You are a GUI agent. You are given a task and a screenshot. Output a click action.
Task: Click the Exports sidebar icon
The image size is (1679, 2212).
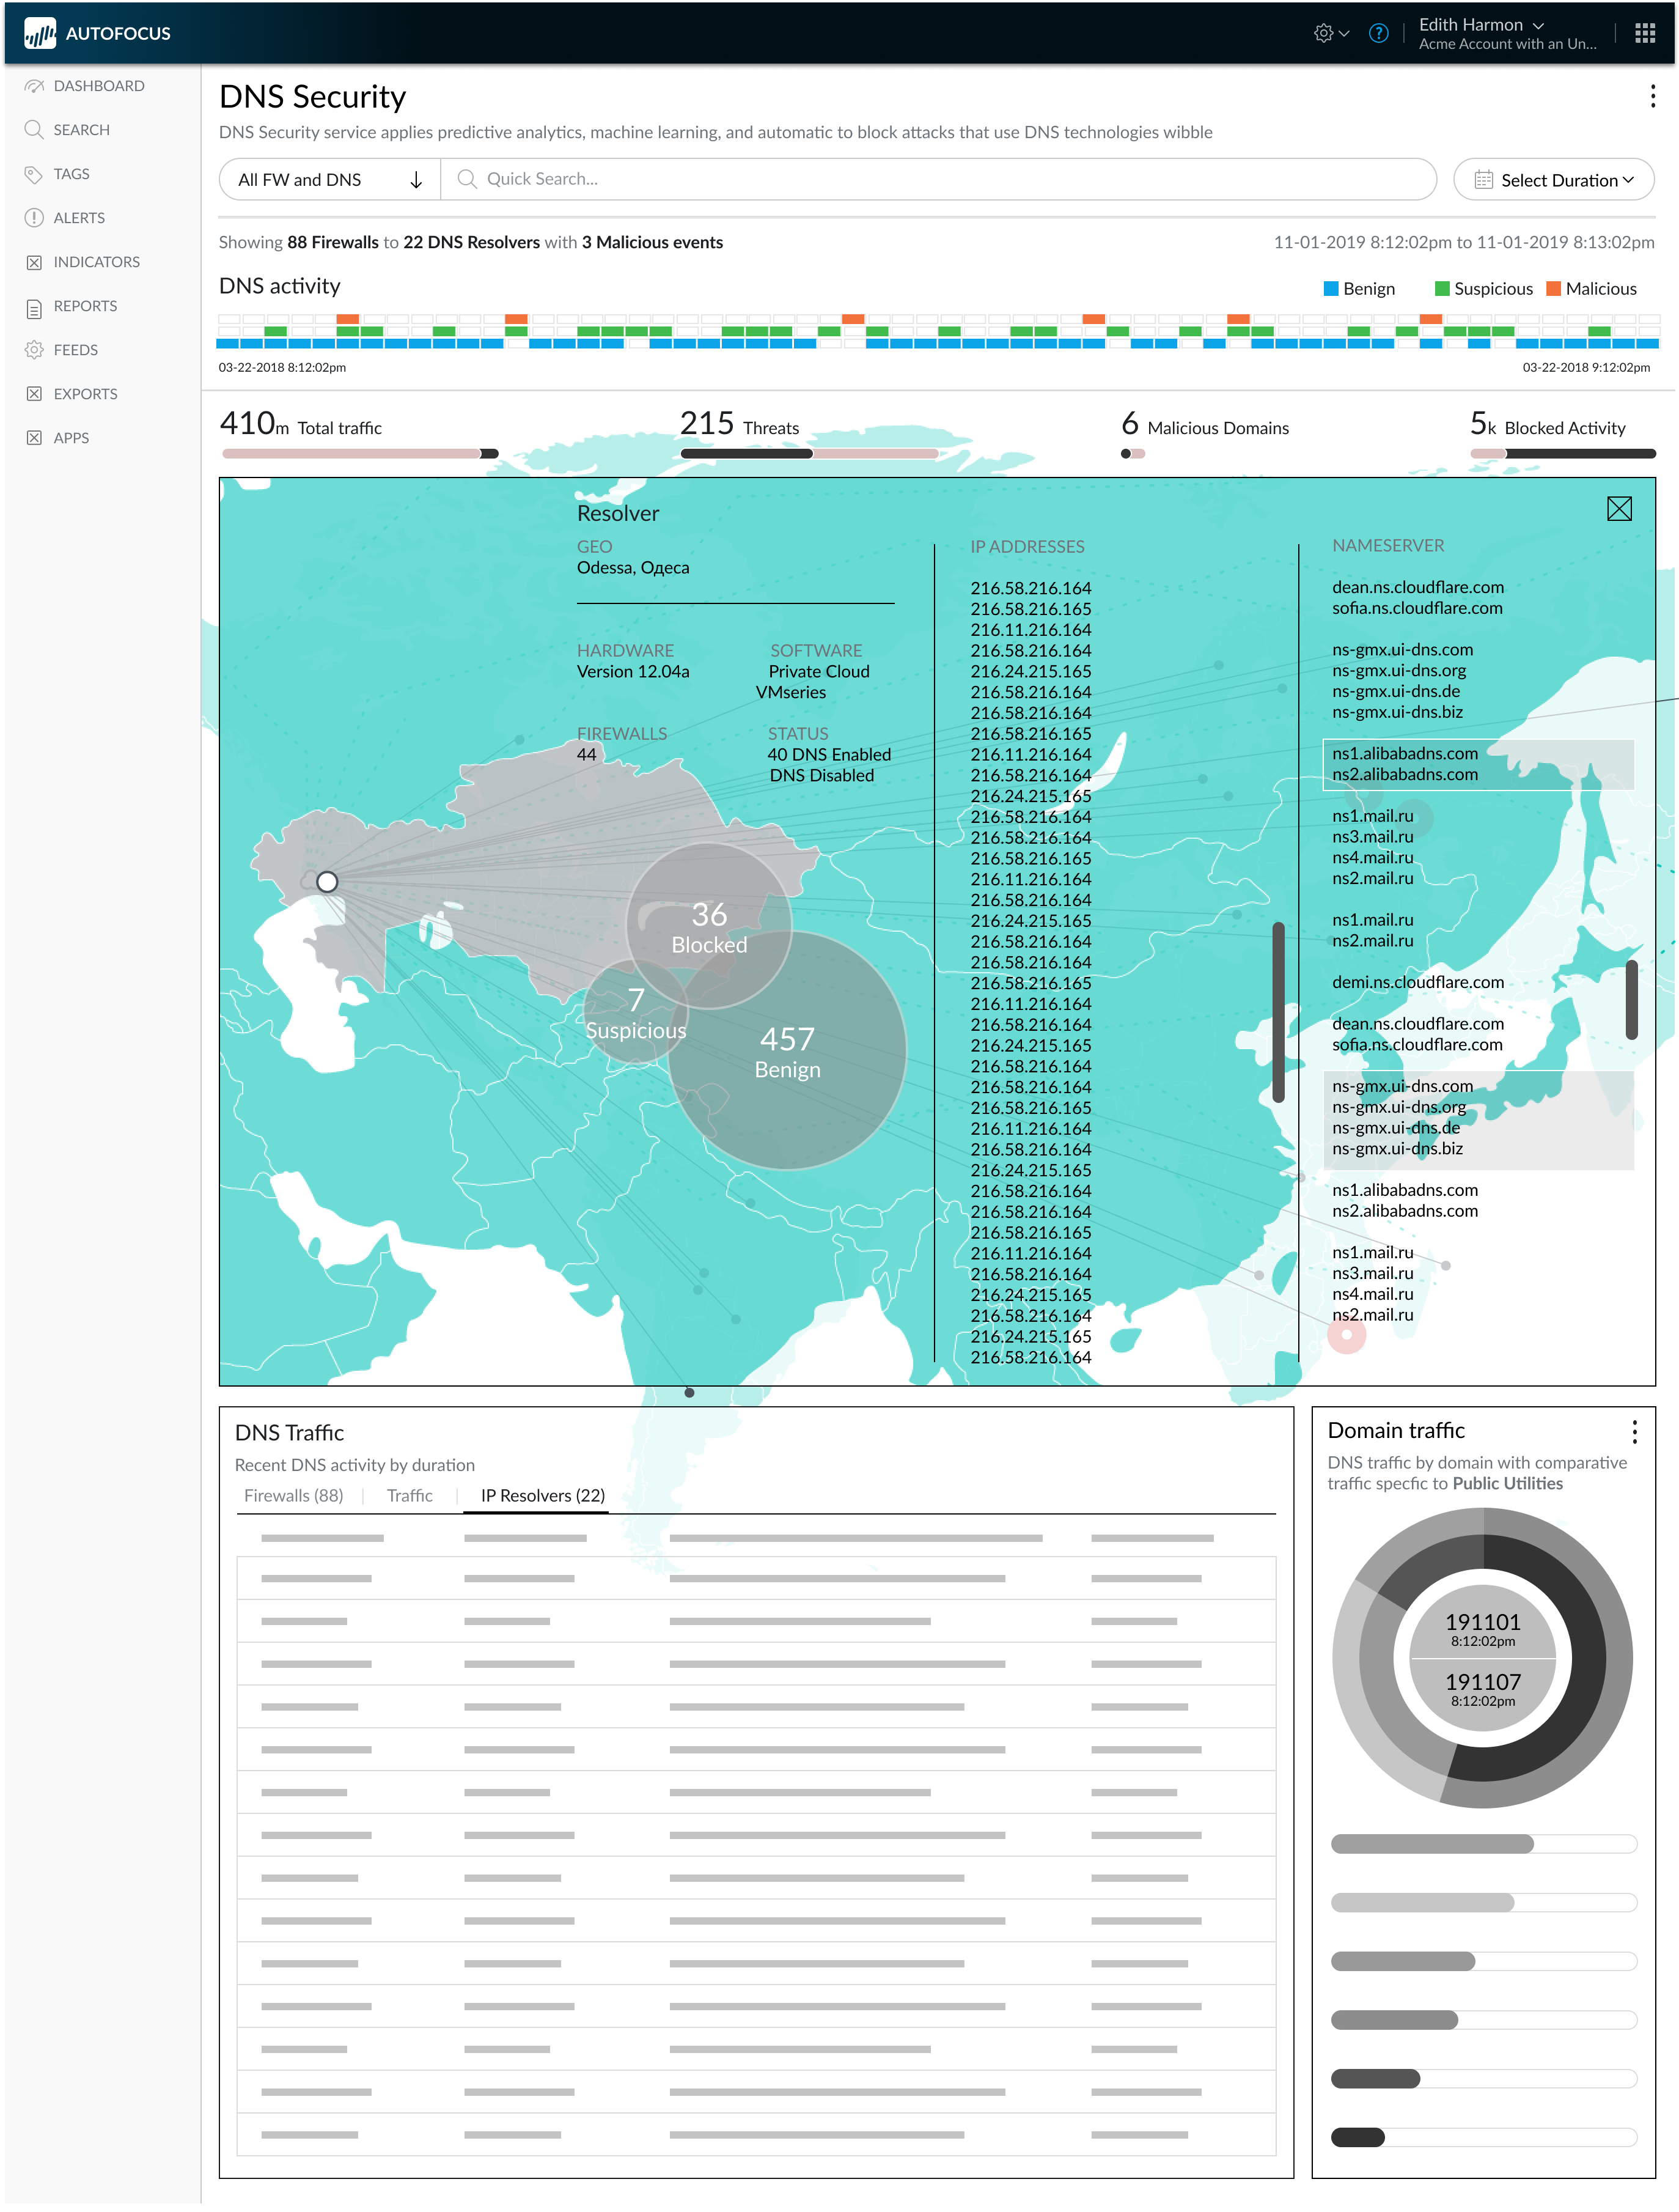pyautogui.click(x=34, y=394)
